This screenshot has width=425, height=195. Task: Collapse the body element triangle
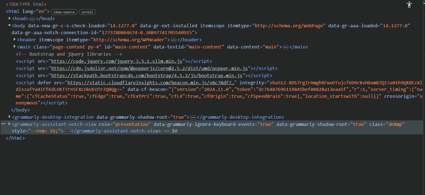[x=10, y=26]
